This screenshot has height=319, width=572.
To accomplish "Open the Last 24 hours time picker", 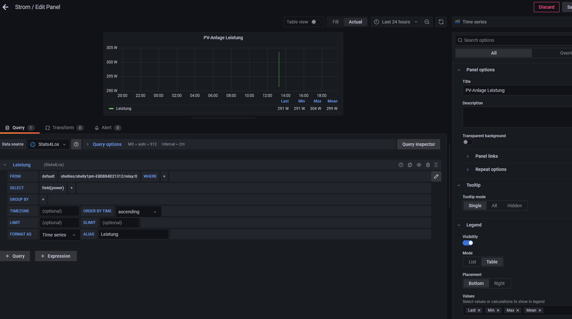I will point(396,22).
